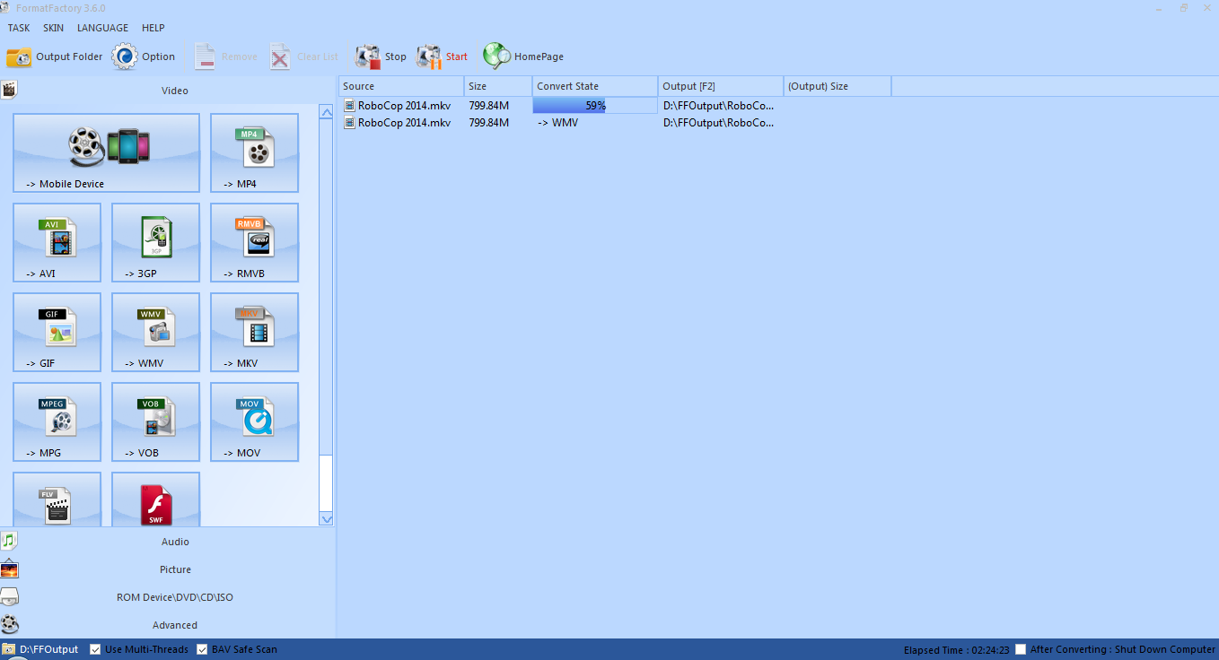This screenshot has width=1219, height=660.
Task: Click output path D:\FFOutput\RoboCo... in WMV row
Action: (x=719, y=123)
